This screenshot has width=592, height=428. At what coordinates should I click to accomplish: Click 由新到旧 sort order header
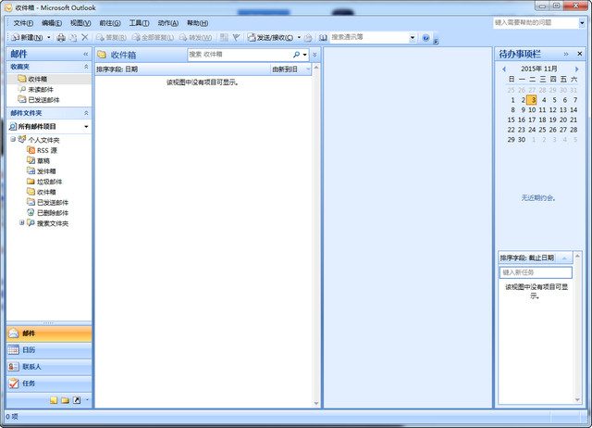290,69
